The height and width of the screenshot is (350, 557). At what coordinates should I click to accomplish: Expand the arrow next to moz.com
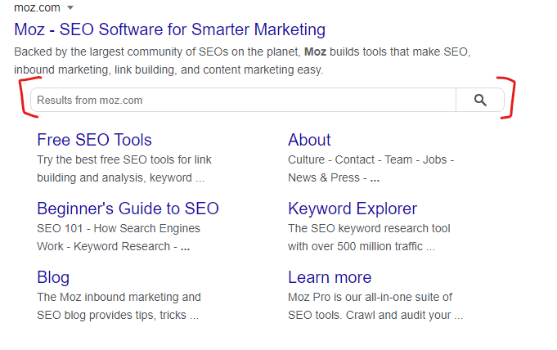[70, 7]
